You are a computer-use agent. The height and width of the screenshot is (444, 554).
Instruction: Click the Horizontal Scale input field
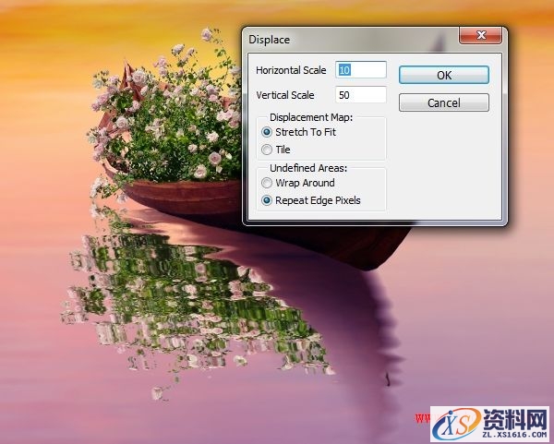361,70
